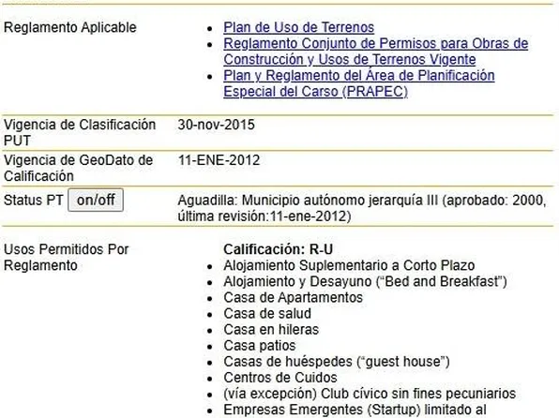Click Vigencia de GeoDato de Calificación label

pyautogui.click(x=78, y=168)
